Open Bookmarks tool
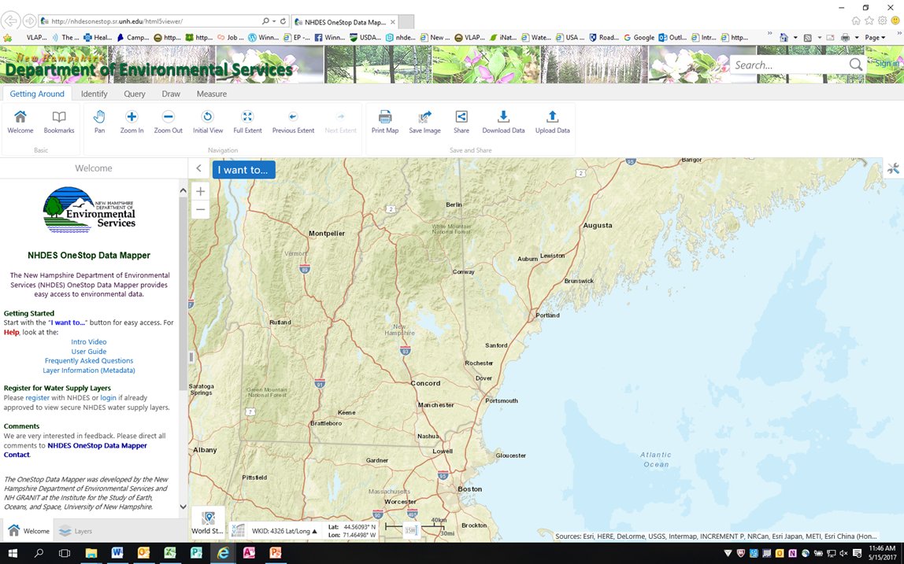 59,122
